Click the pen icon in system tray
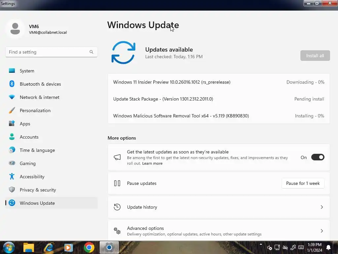 pyautogui.click(x=293, y=247)
